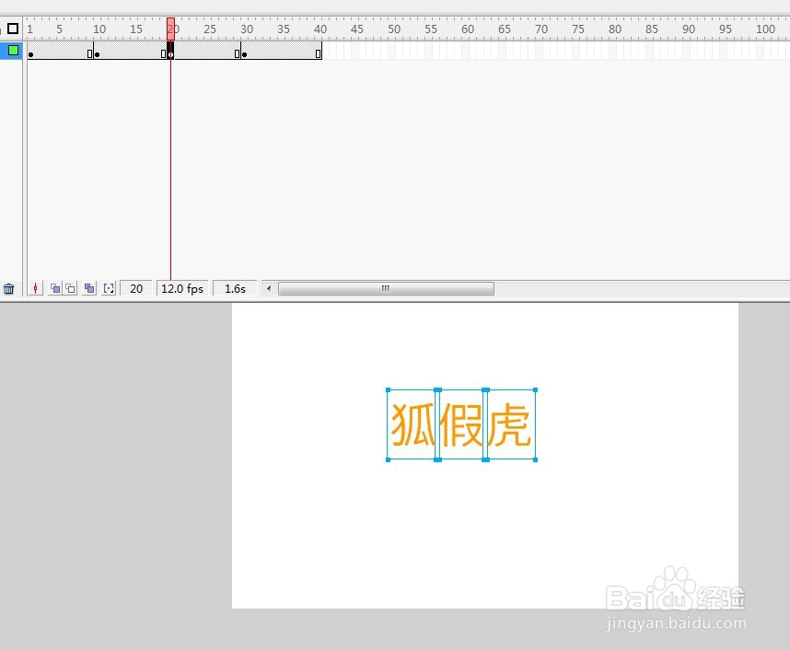Click the playhead at frame 20
The height and width of the screenshot is (650, 790).
[x=169, y=28]
